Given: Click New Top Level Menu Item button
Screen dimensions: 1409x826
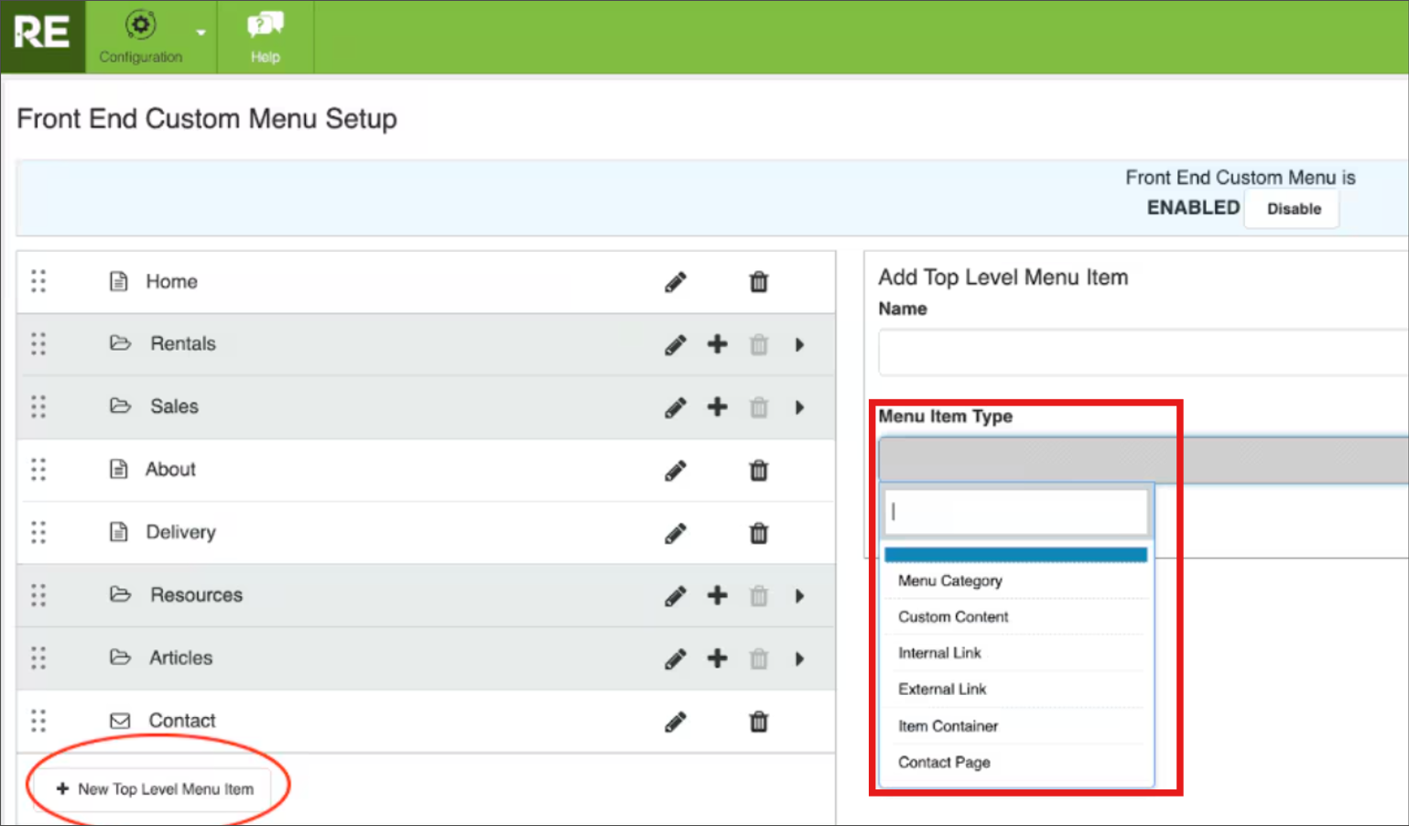Looking at the screenshot, I should (x=156, y=788).
